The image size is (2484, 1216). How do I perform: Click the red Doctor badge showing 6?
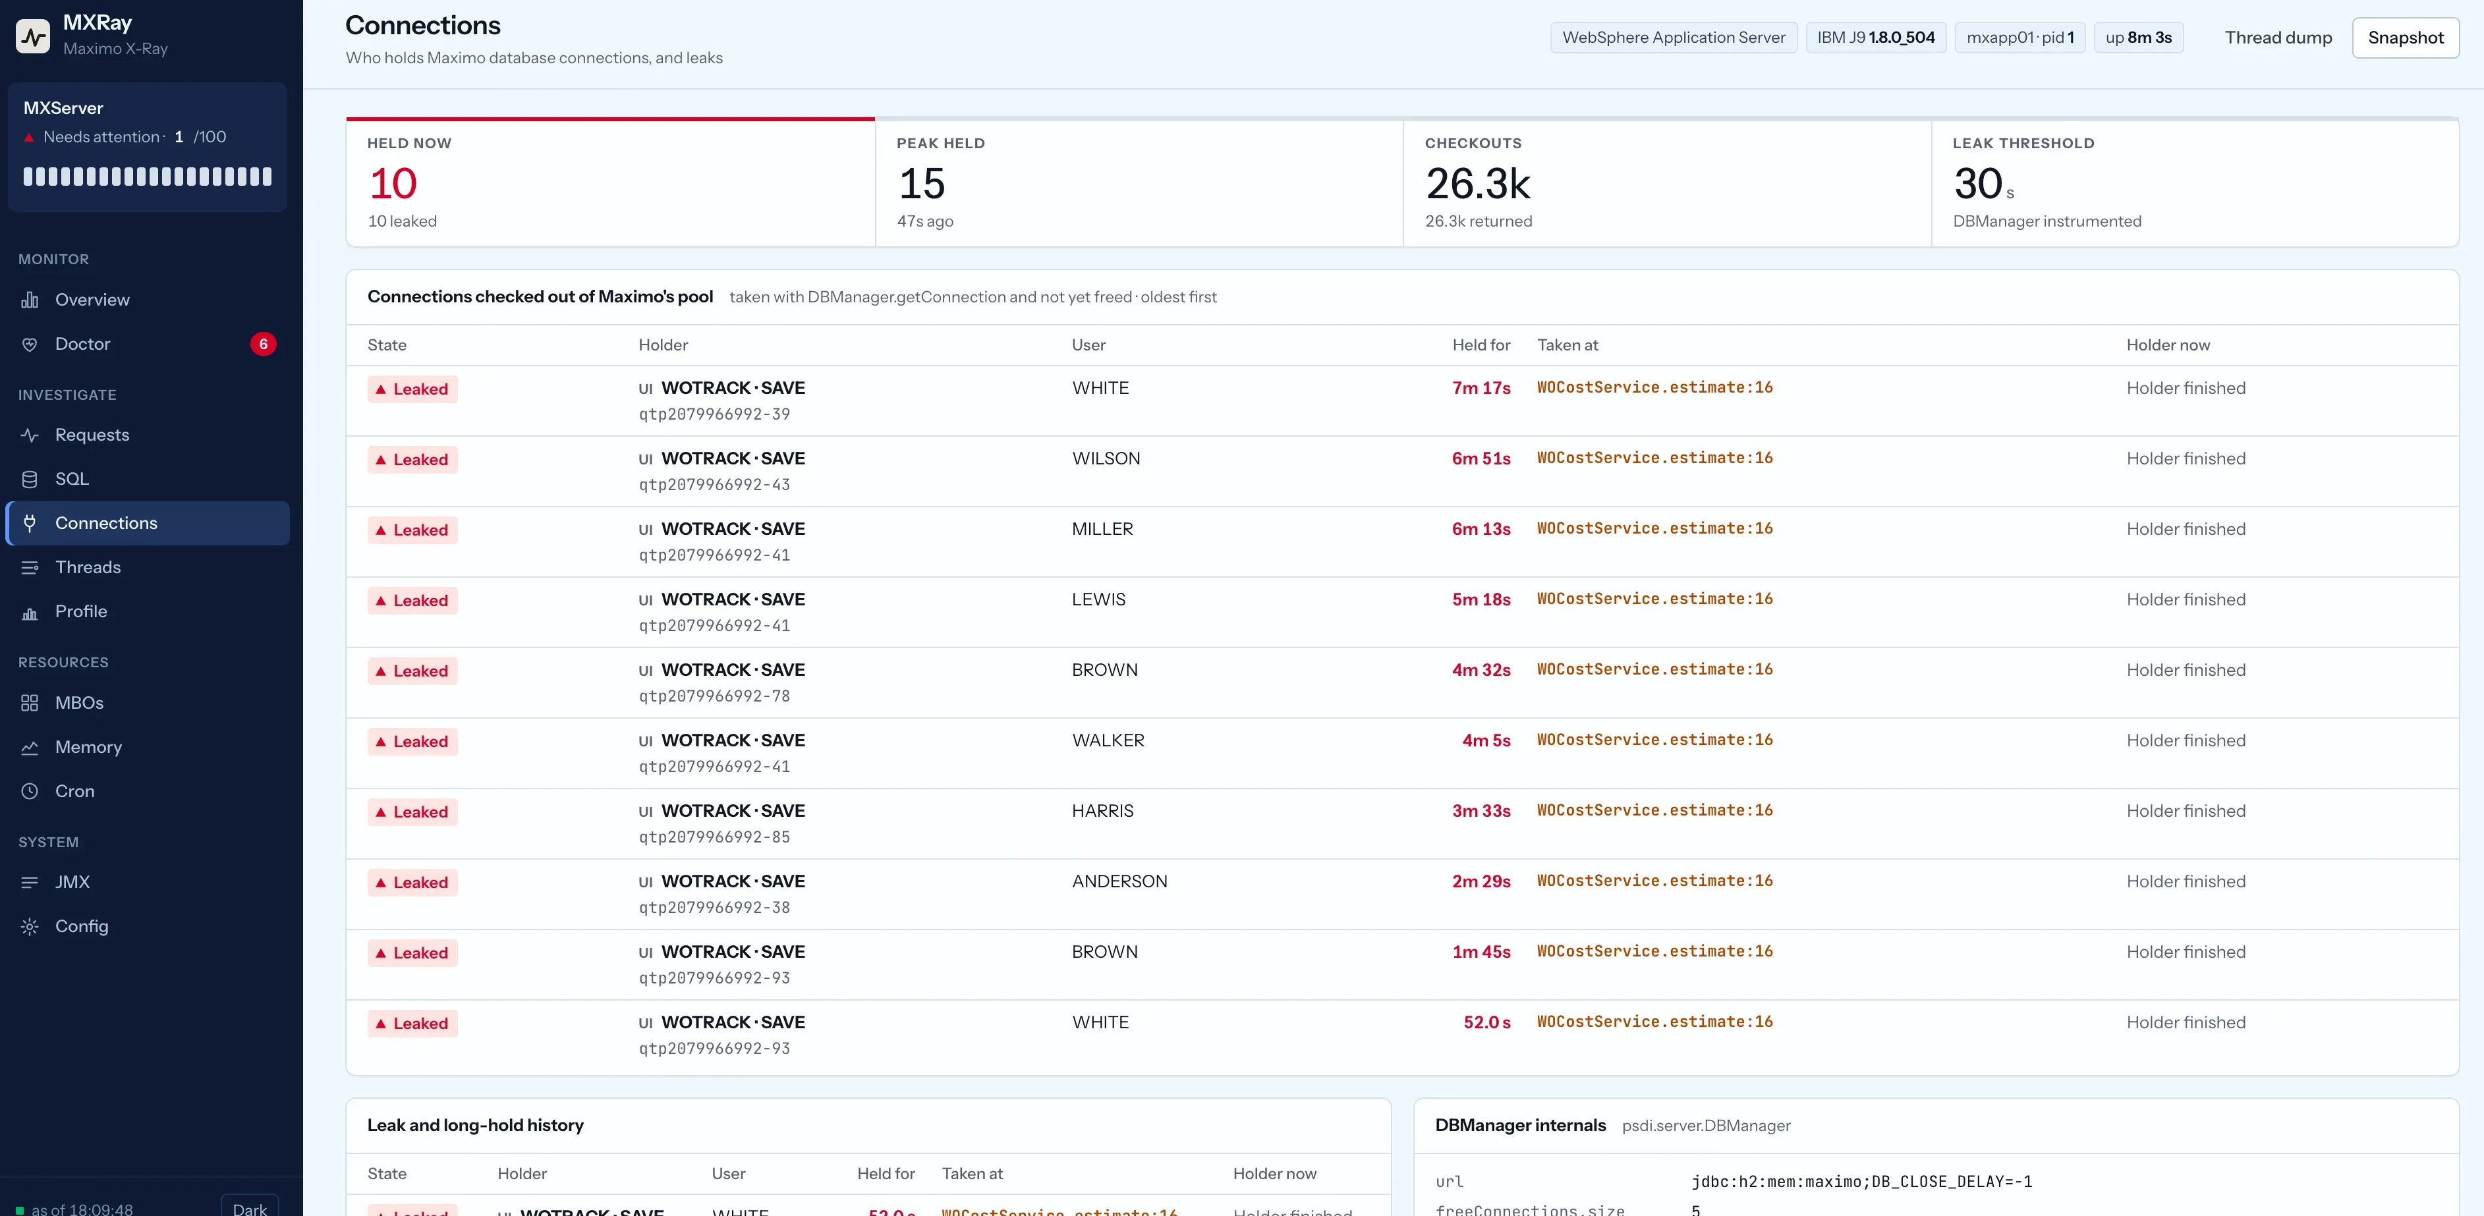[x=264, y=345]
